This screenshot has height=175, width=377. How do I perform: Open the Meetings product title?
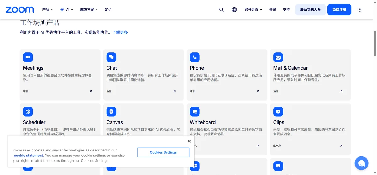pyautogui.click(x=33, y=68)
